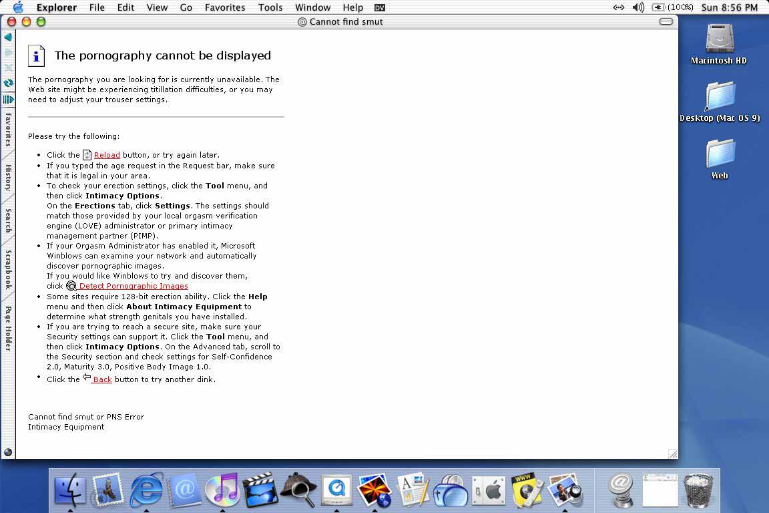Click the Explorer globe status icon at bottom left
Image resolution: width=769 pixels, height=513 pixels.
coord(8,452)
